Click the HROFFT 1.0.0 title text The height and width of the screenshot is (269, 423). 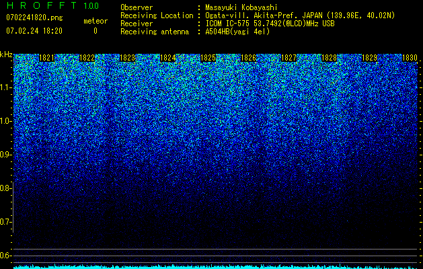52,5
